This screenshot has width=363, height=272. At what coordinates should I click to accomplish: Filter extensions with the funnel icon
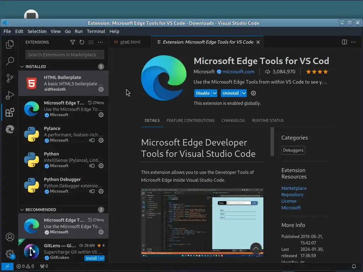pyautogui.click(x=72, y=42)
